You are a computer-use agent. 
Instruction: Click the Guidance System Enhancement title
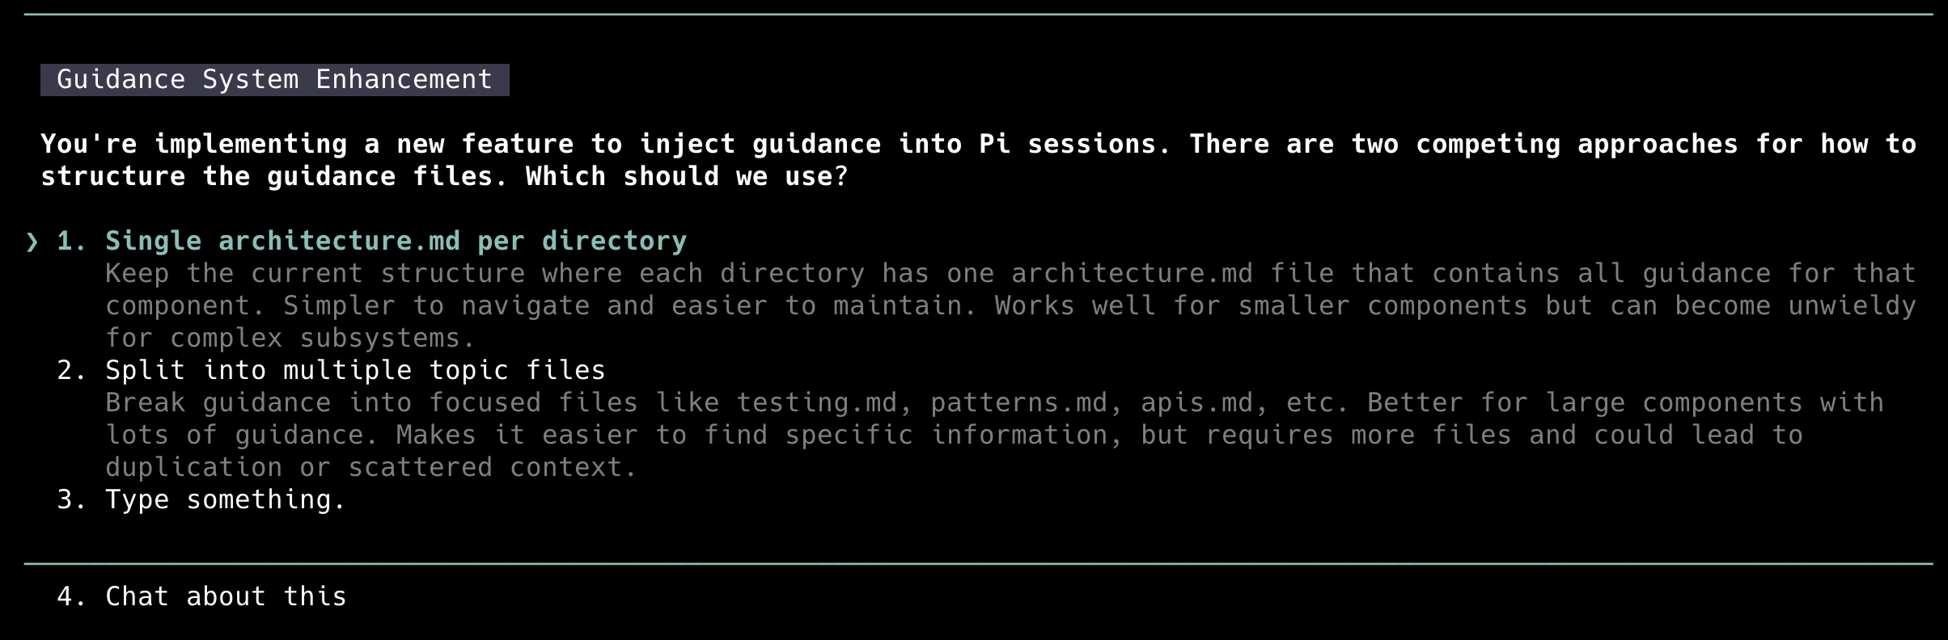273,78
